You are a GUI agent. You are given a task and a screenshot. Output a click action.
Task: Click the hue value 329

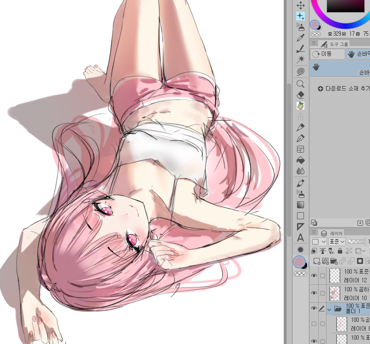pyautogui.click(x=337, y=34)
